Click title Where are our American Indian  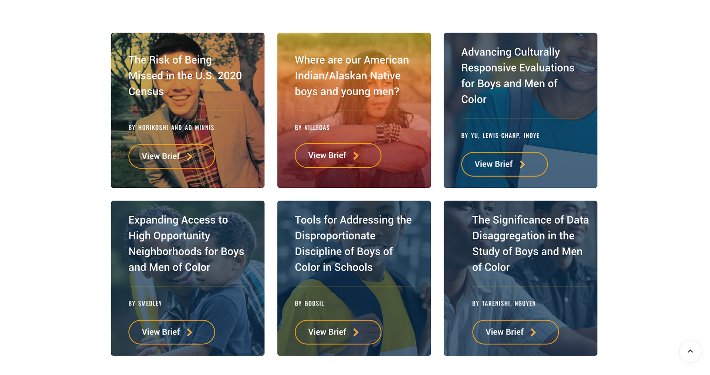click(352, 76)
